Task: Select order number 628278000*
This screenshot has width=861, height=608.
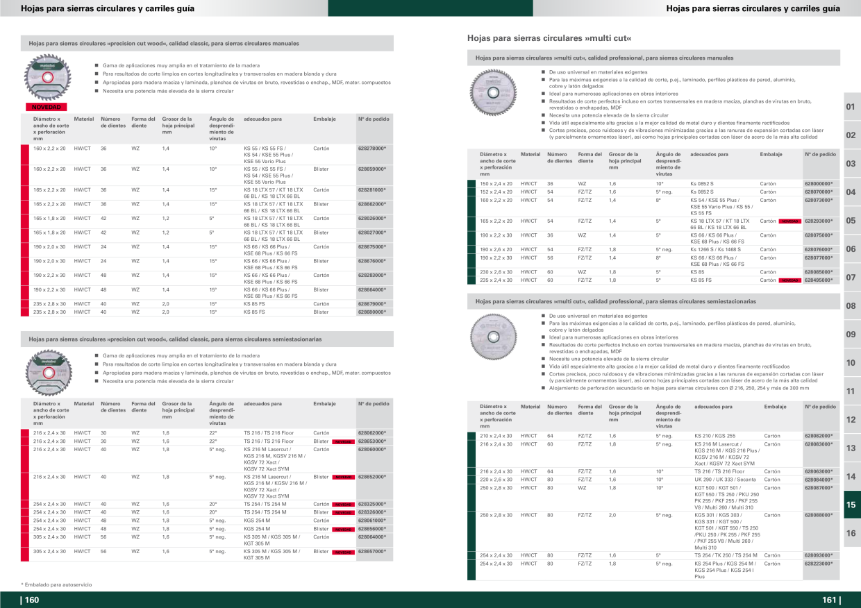Action: point(372,149)
